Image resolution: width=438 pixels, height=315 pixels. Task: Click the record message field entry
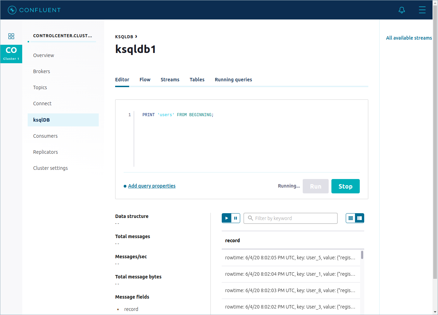coord(131,309)
